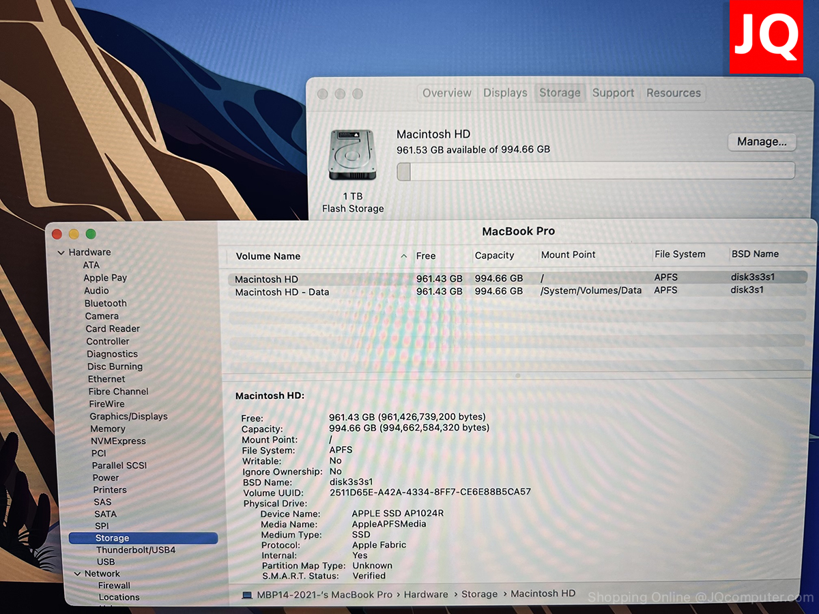
Task: Click Storage in the bottom path bar
Action: point(479,594)
